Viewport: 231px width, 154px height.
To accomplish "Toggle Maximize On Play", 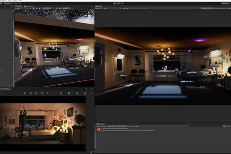I will (207, 9).
